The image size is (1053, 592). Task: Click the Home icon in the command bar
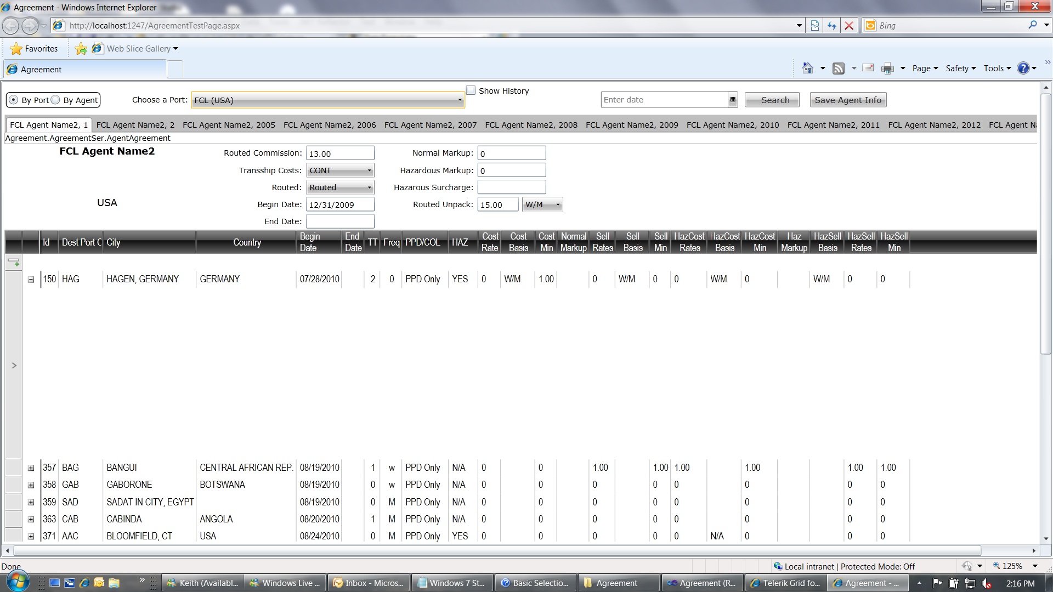pyautogui.click(x=807, y=69)
